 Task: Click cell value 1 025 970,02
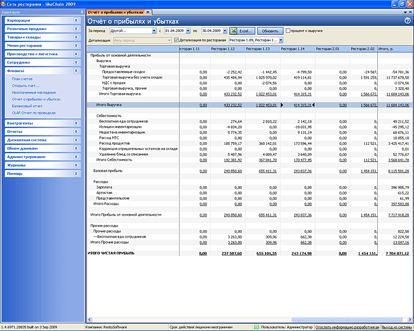pos(266,78)
